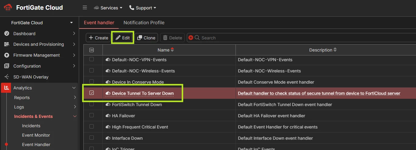The height and width of the screenshot is (150, 416).
Task: Check the HA Failover row checkbox
Action: click(x=92, y=115)
